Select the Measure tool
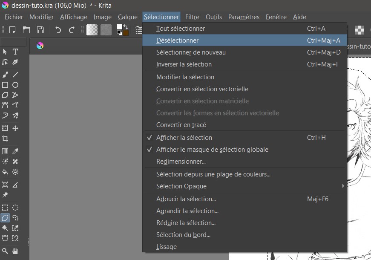The image size is (371, 260). pos(15,185)
